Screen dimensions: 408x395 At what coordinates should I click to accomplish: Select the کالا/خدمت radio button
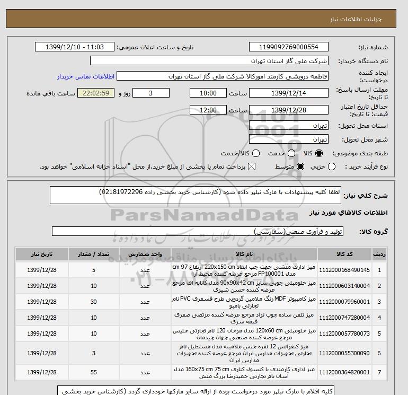(256, 153)
